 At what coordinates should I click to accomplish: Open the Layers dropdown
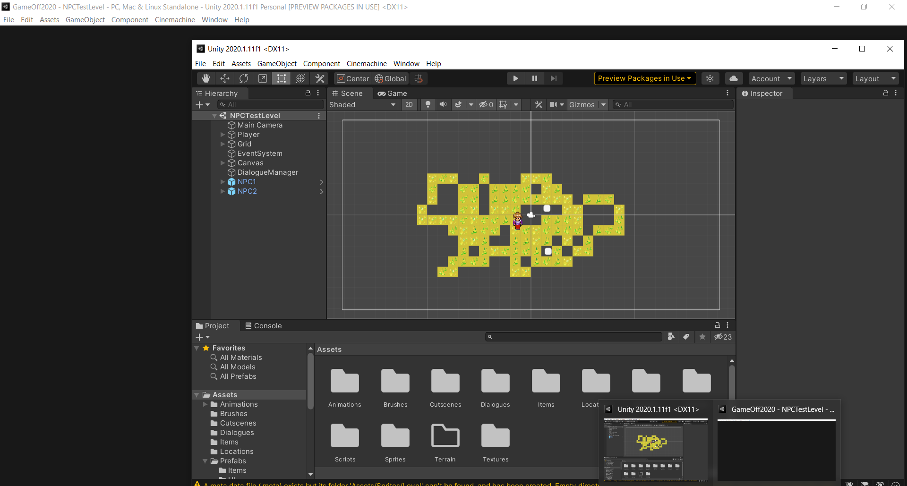pos(824,78)
